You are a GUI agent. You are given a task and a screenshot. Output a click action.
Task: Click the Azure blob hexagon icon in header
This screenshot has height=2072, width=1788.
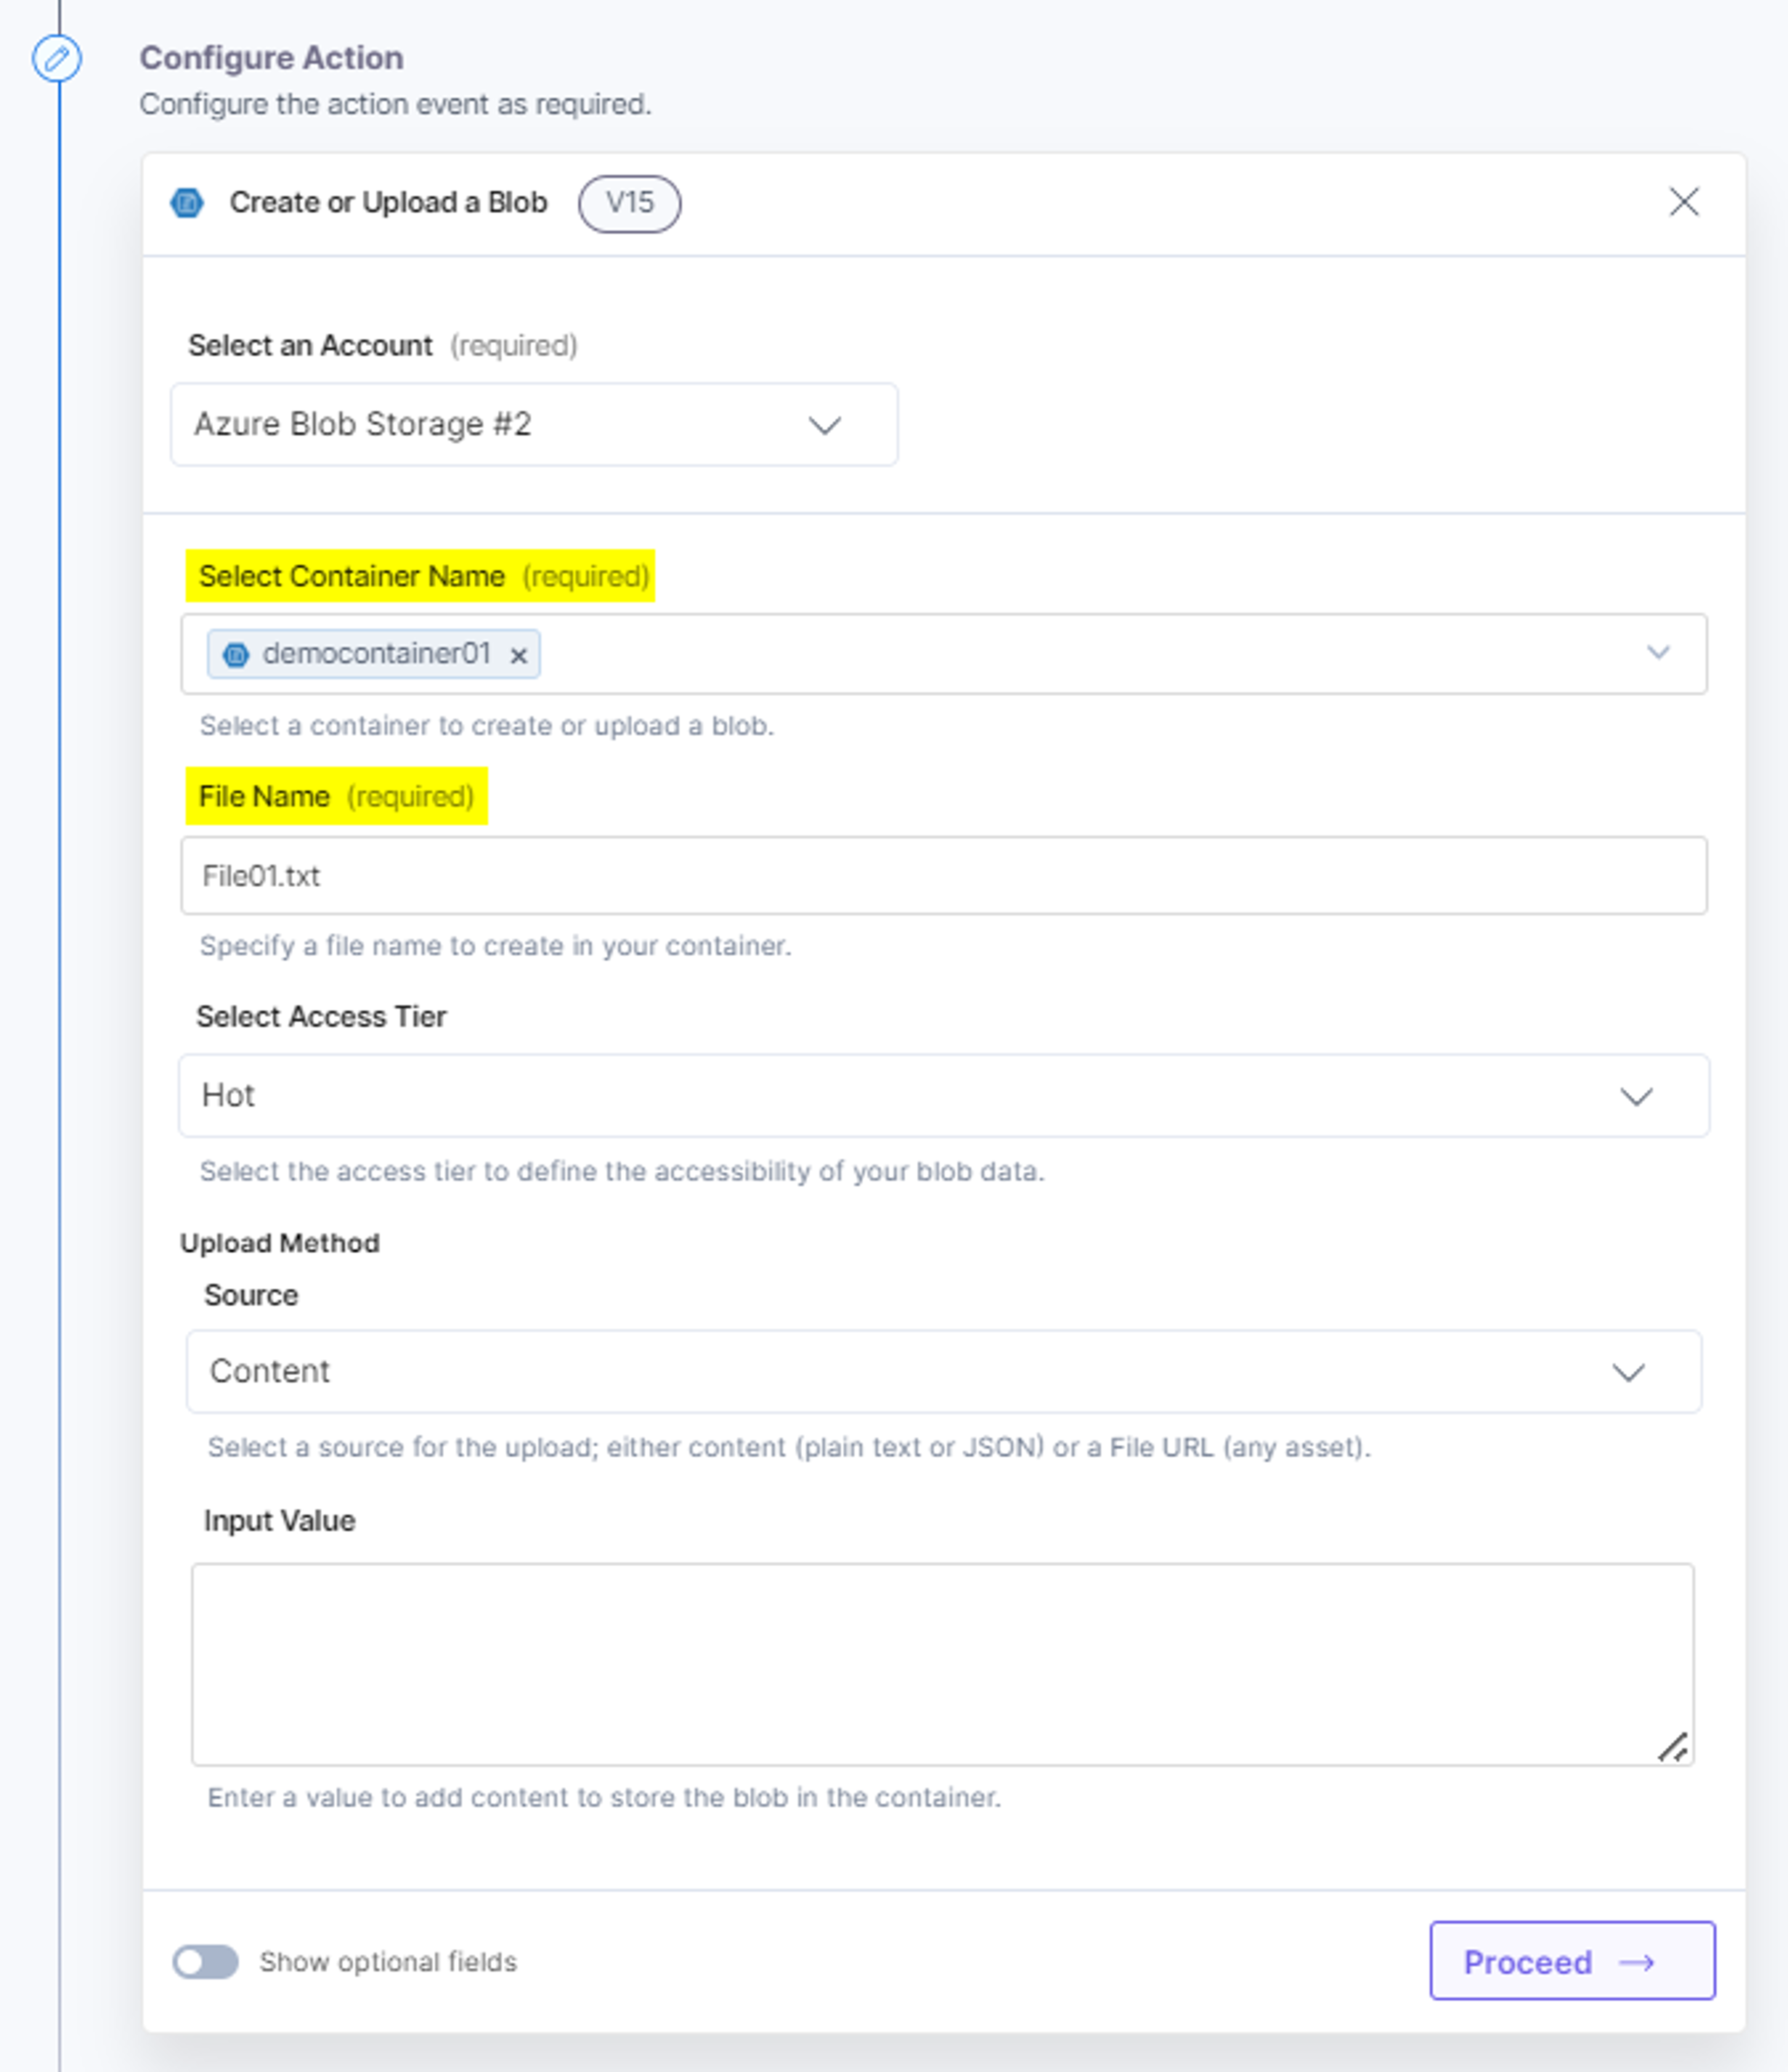187,203
